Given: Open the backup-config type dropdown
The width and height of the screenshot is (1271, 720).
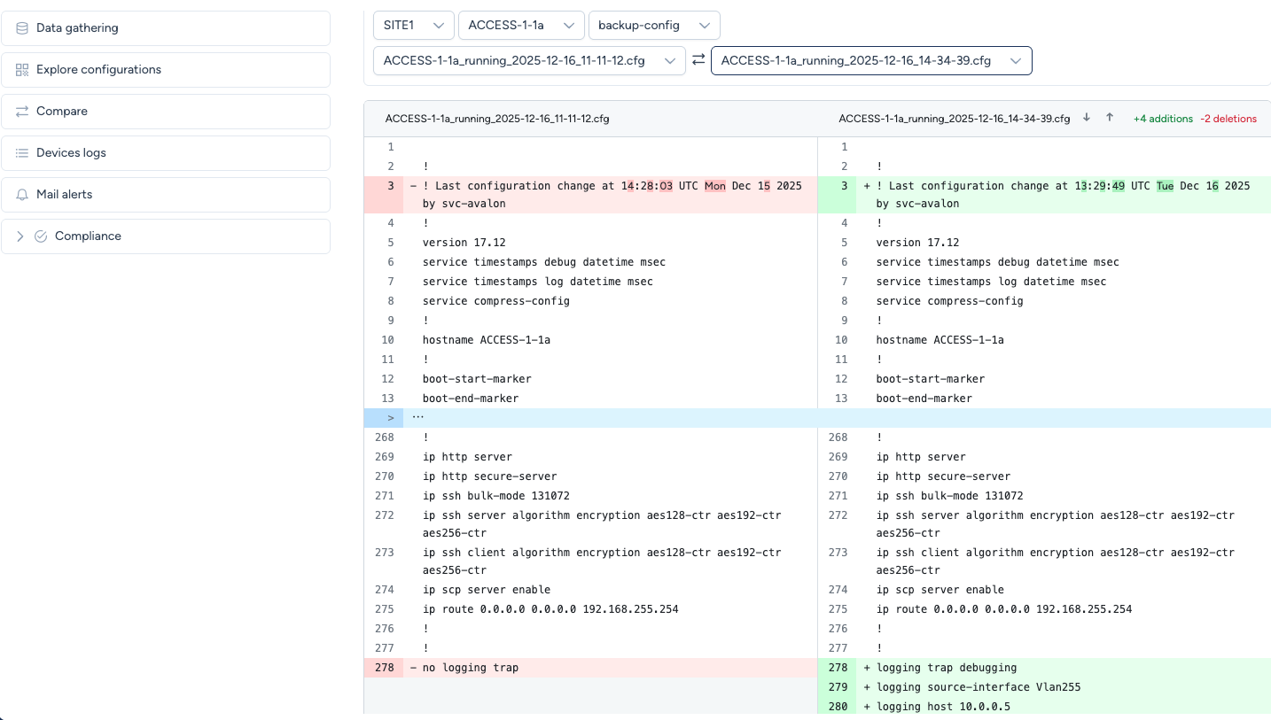Looking at the screenshot, I should click(654, 25).
